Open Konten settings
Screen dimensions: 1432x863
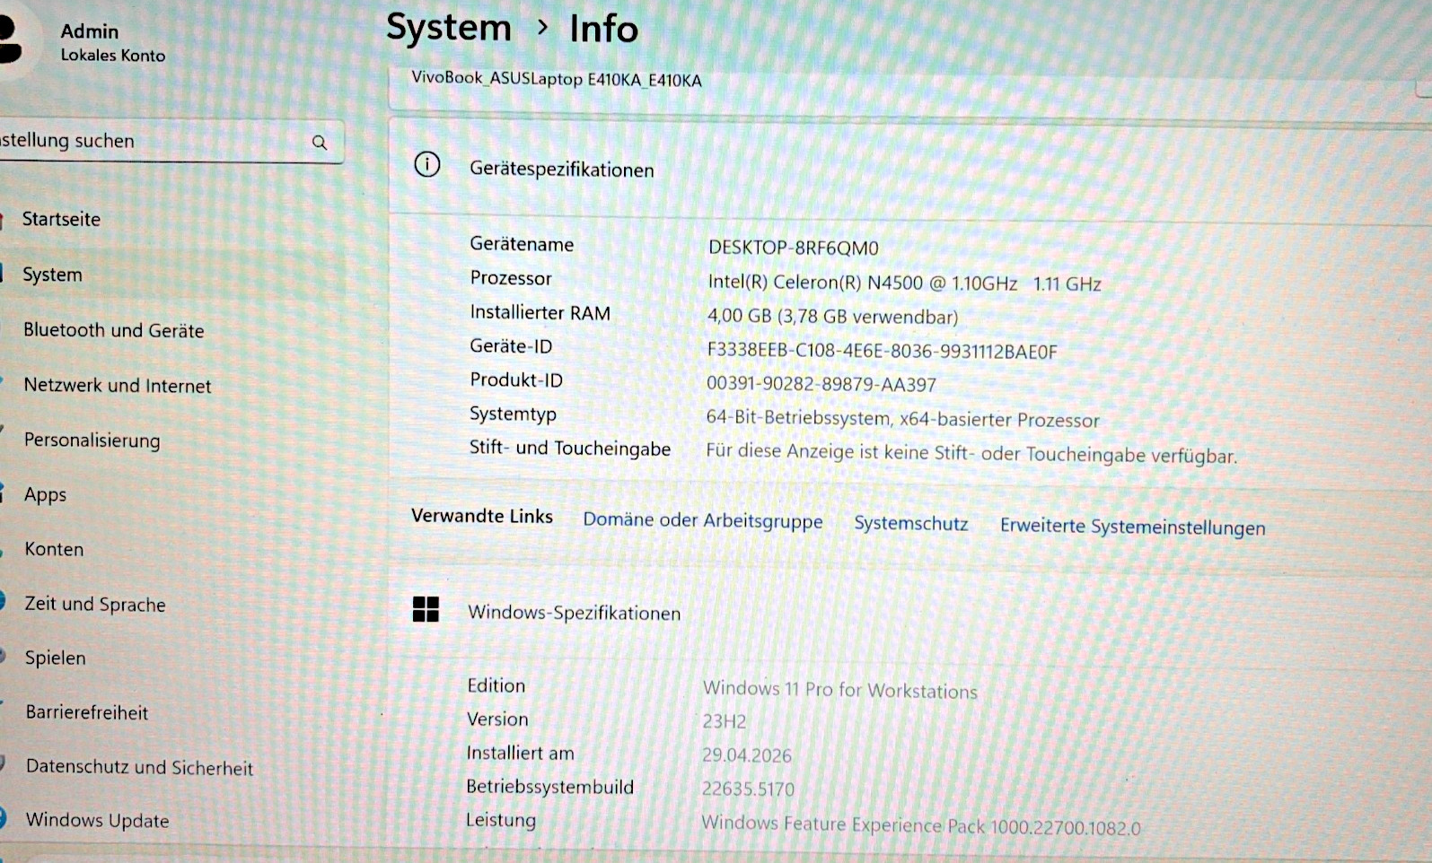[54, 549]
